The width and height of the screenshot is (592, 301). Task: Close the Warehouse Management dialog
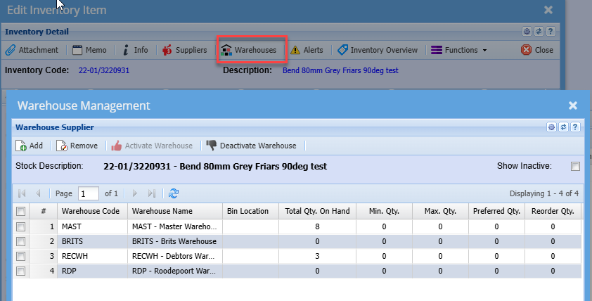(x=573, y=105)
